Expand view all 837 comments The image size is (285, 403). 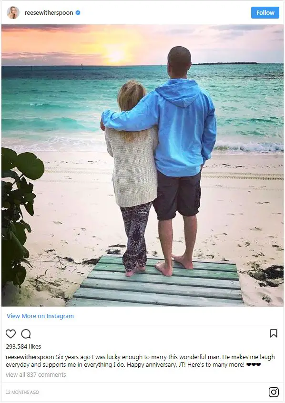point(36,375)
